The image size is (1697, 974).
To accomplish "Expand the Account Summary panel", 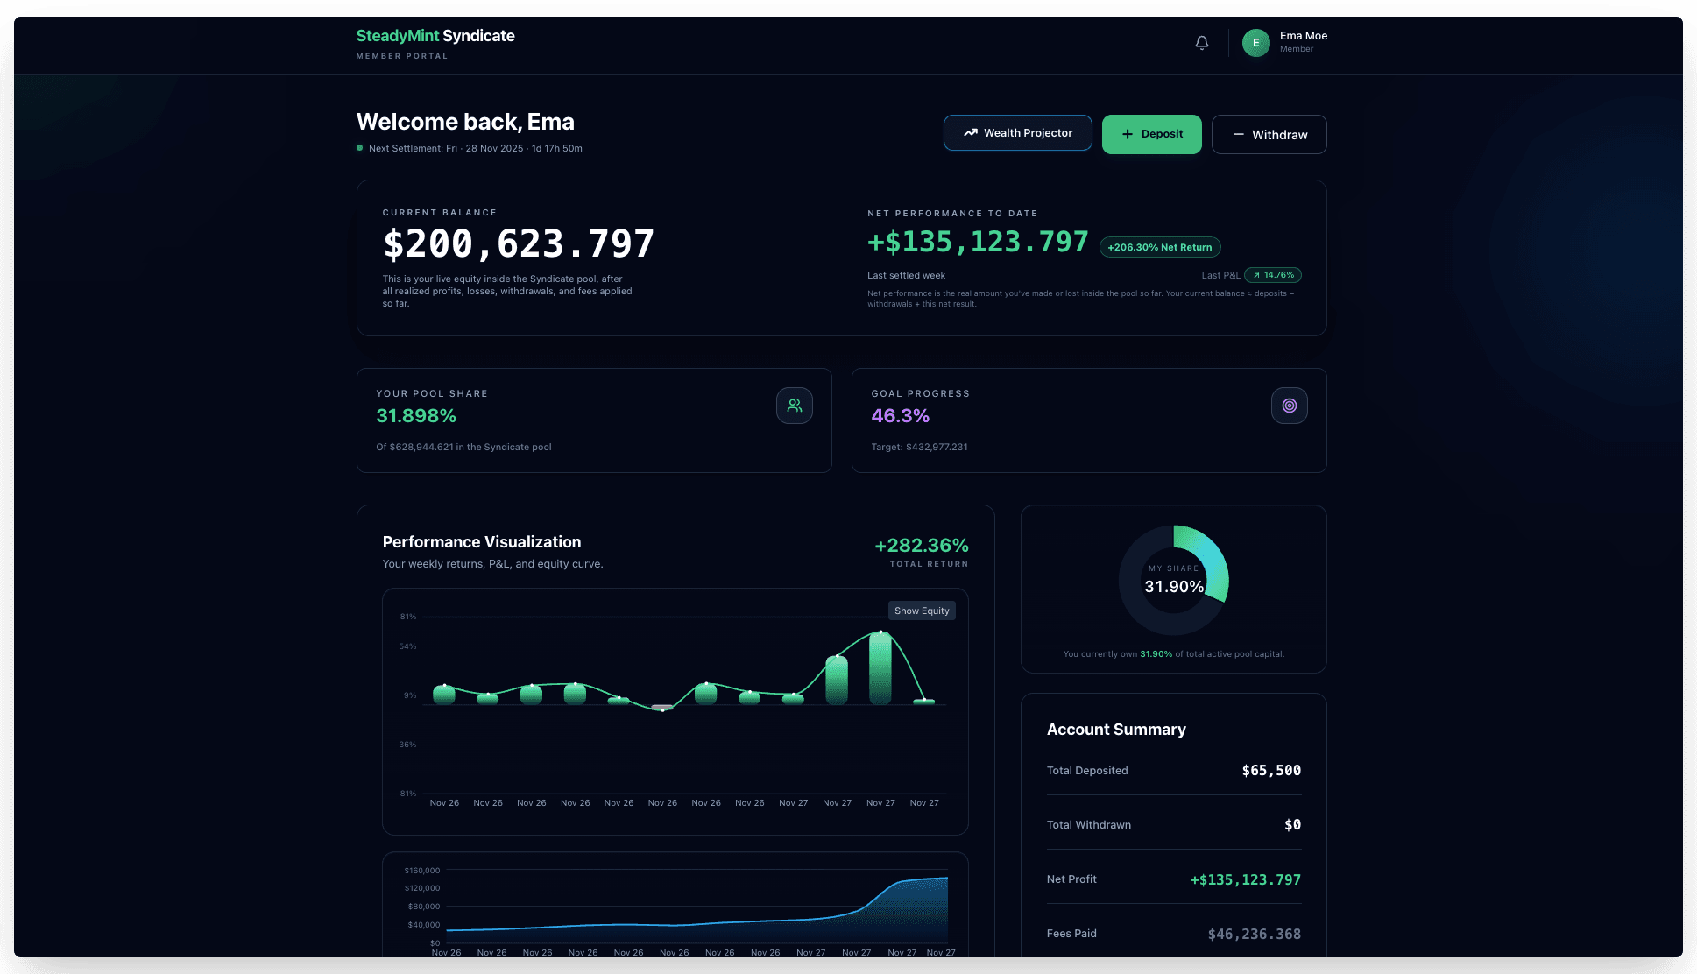I will pos(1117,729).
